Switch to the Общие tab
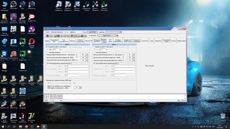The height and width of the screenshot is (129, 230). [x=47, y=41]
